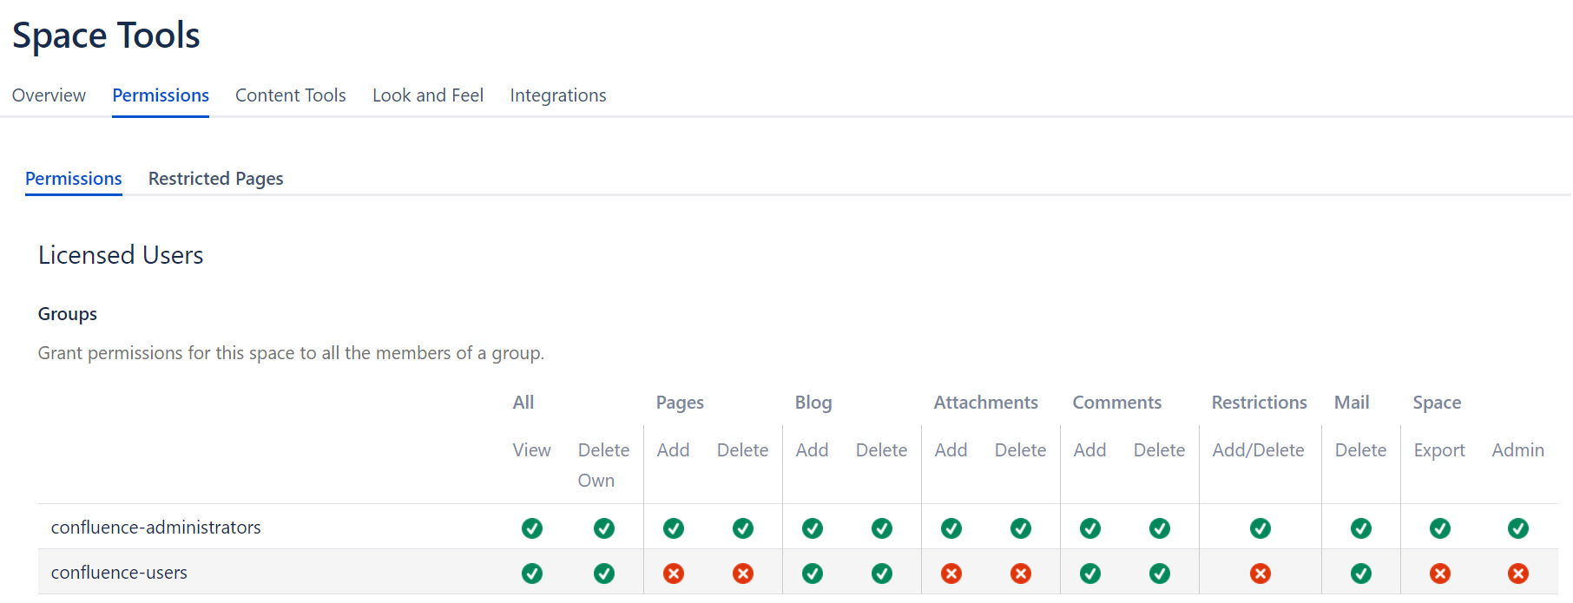
Task: Click Blog Add checkmark for confluence-users
Action: pos(813,574)
